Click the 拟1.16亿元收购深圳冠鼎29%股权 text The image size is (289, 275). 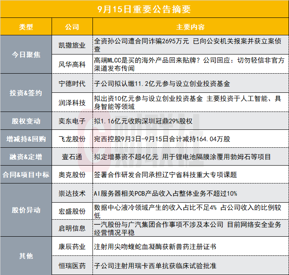(143, 121)
